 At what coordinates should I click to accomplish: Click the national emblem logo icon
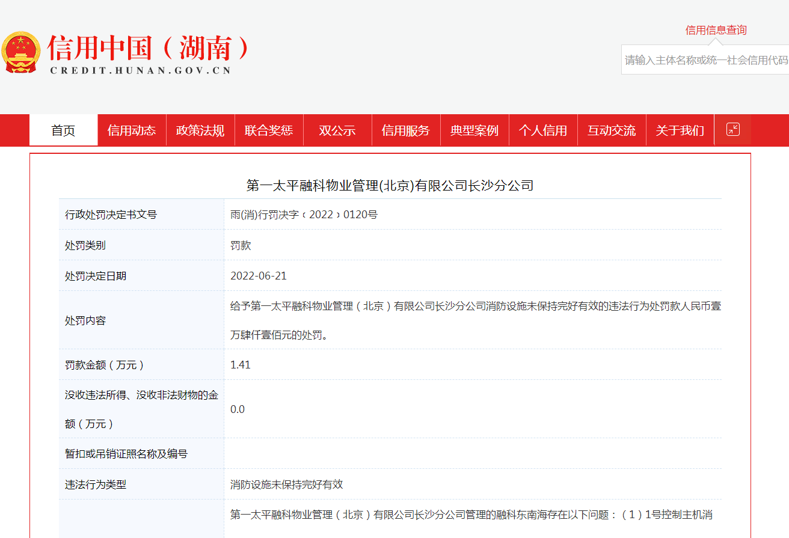coord(21,52)
